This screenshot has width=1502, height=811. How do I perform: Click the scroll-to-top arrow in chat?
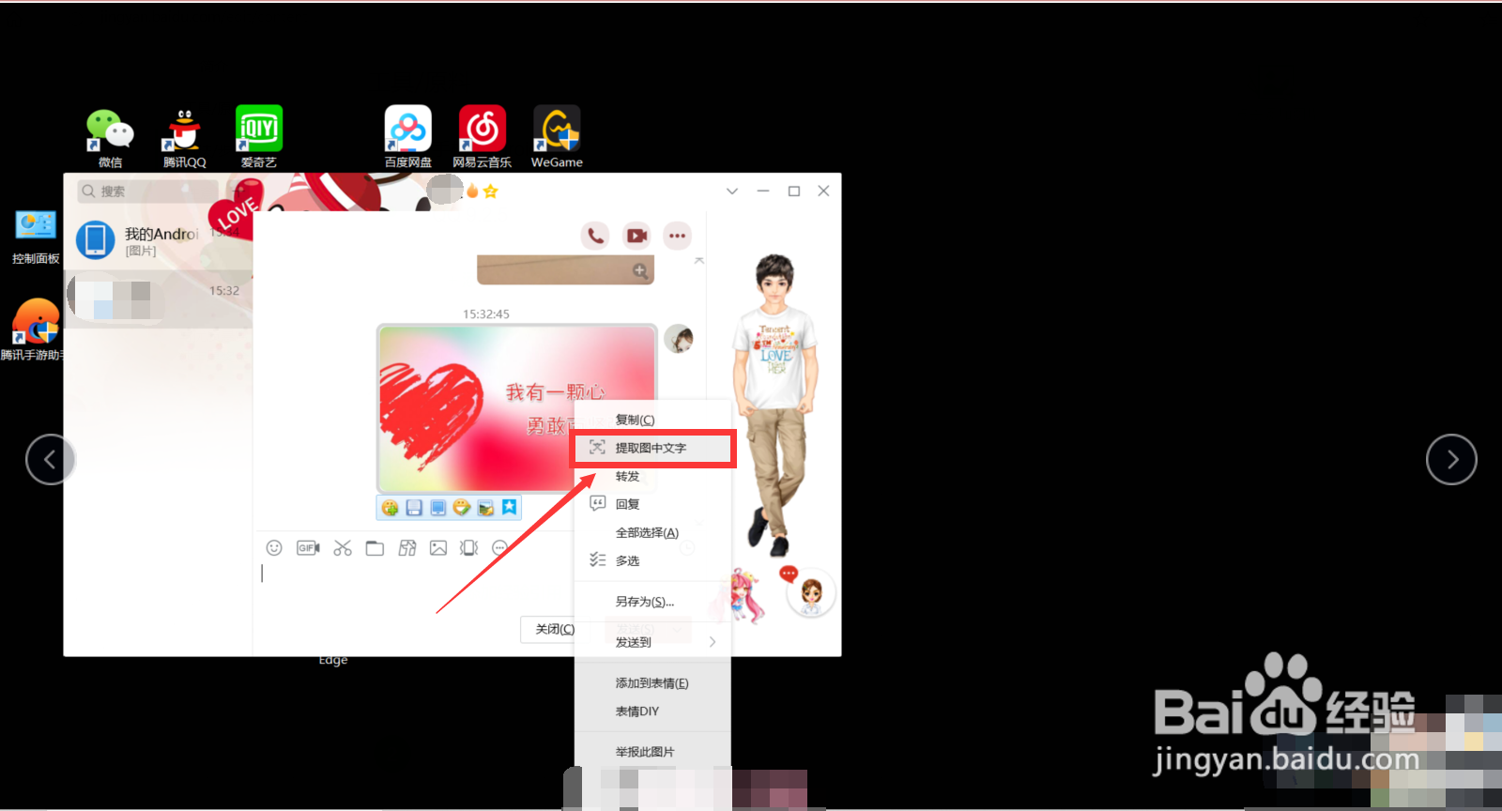[699, 261]
